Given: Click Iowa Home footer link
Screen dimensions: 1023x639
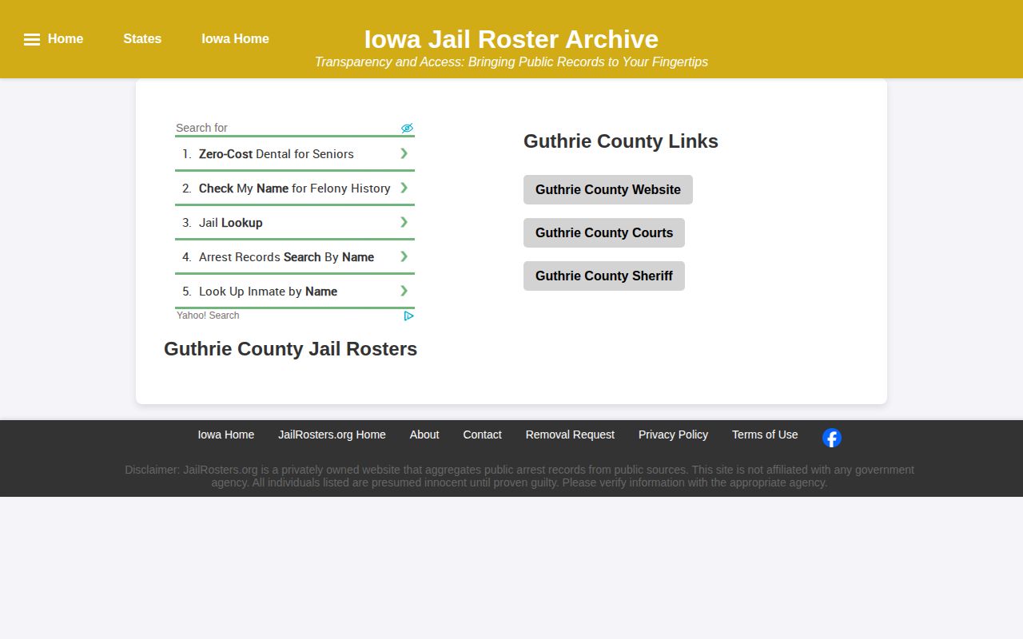Looking at the screenshot, I should (x=226, y=435).
